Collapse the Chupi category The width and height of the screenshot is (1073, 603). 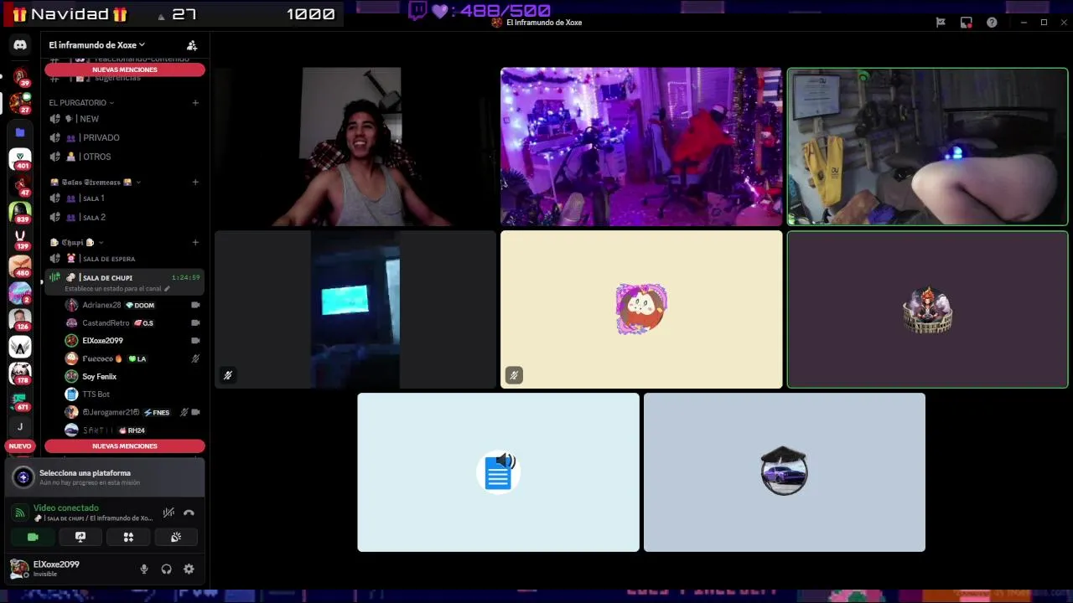coord(77,242)
